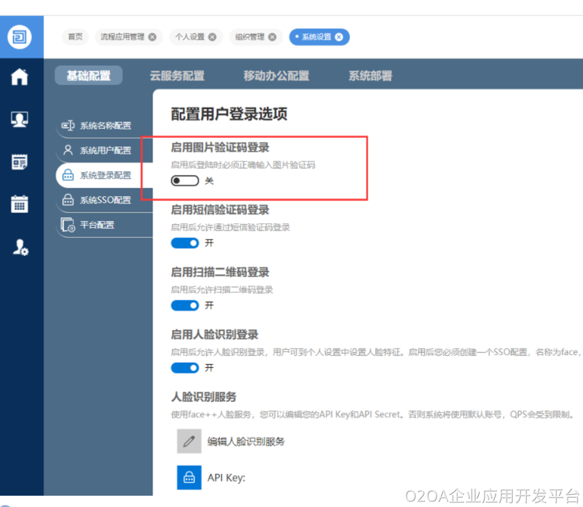This screenshot has width=583, height=507.
Task: Select 系统SSO配置 in the side menu
Action: tap(105, 200)
